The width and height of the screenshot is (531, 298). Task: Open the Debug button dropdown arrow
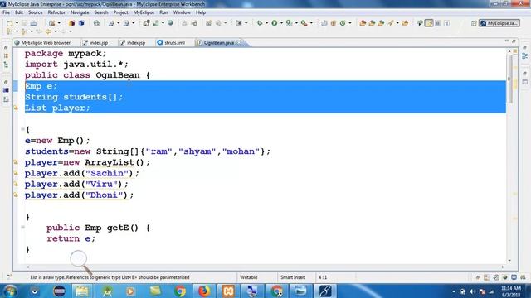point(266,23)
